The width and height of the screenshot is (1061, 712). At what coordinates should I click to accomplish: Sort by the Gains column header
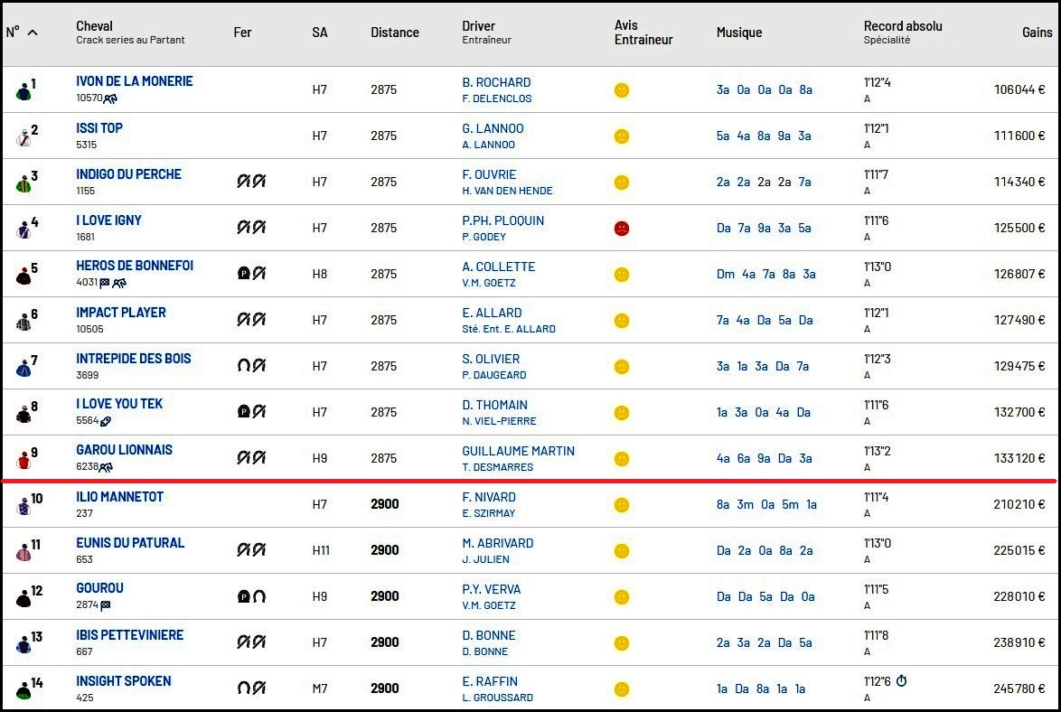pos(1037,33)
